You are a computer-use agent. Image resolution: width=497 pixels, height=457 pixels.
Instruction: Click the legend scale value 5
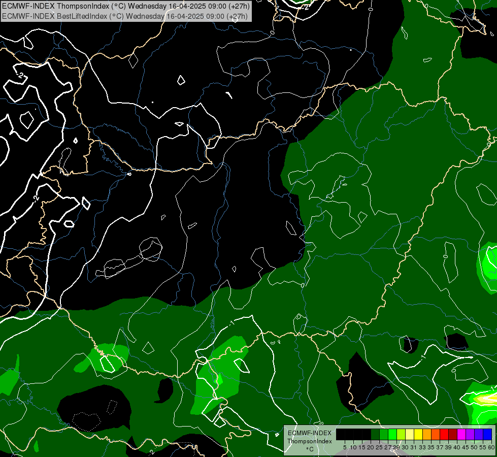coord(345,447)
